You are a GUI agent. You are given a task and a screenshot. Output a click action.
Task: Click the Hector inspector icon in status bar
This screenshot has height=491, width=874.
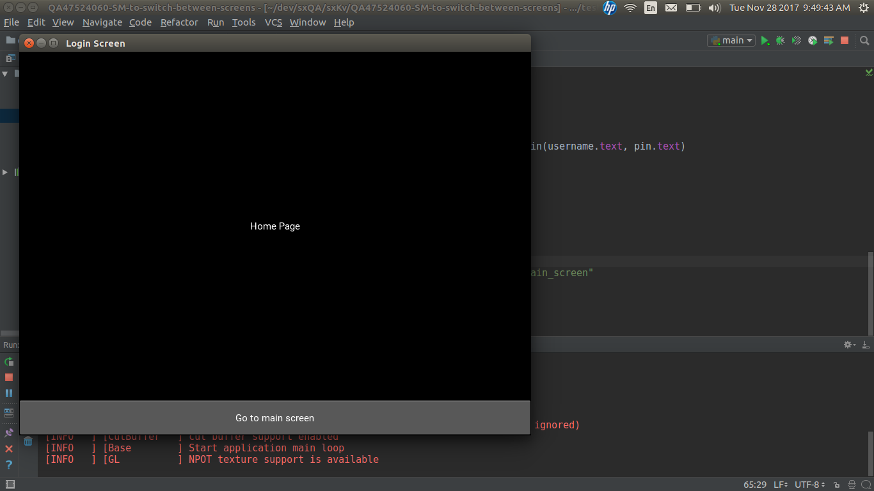coord(852,485)
